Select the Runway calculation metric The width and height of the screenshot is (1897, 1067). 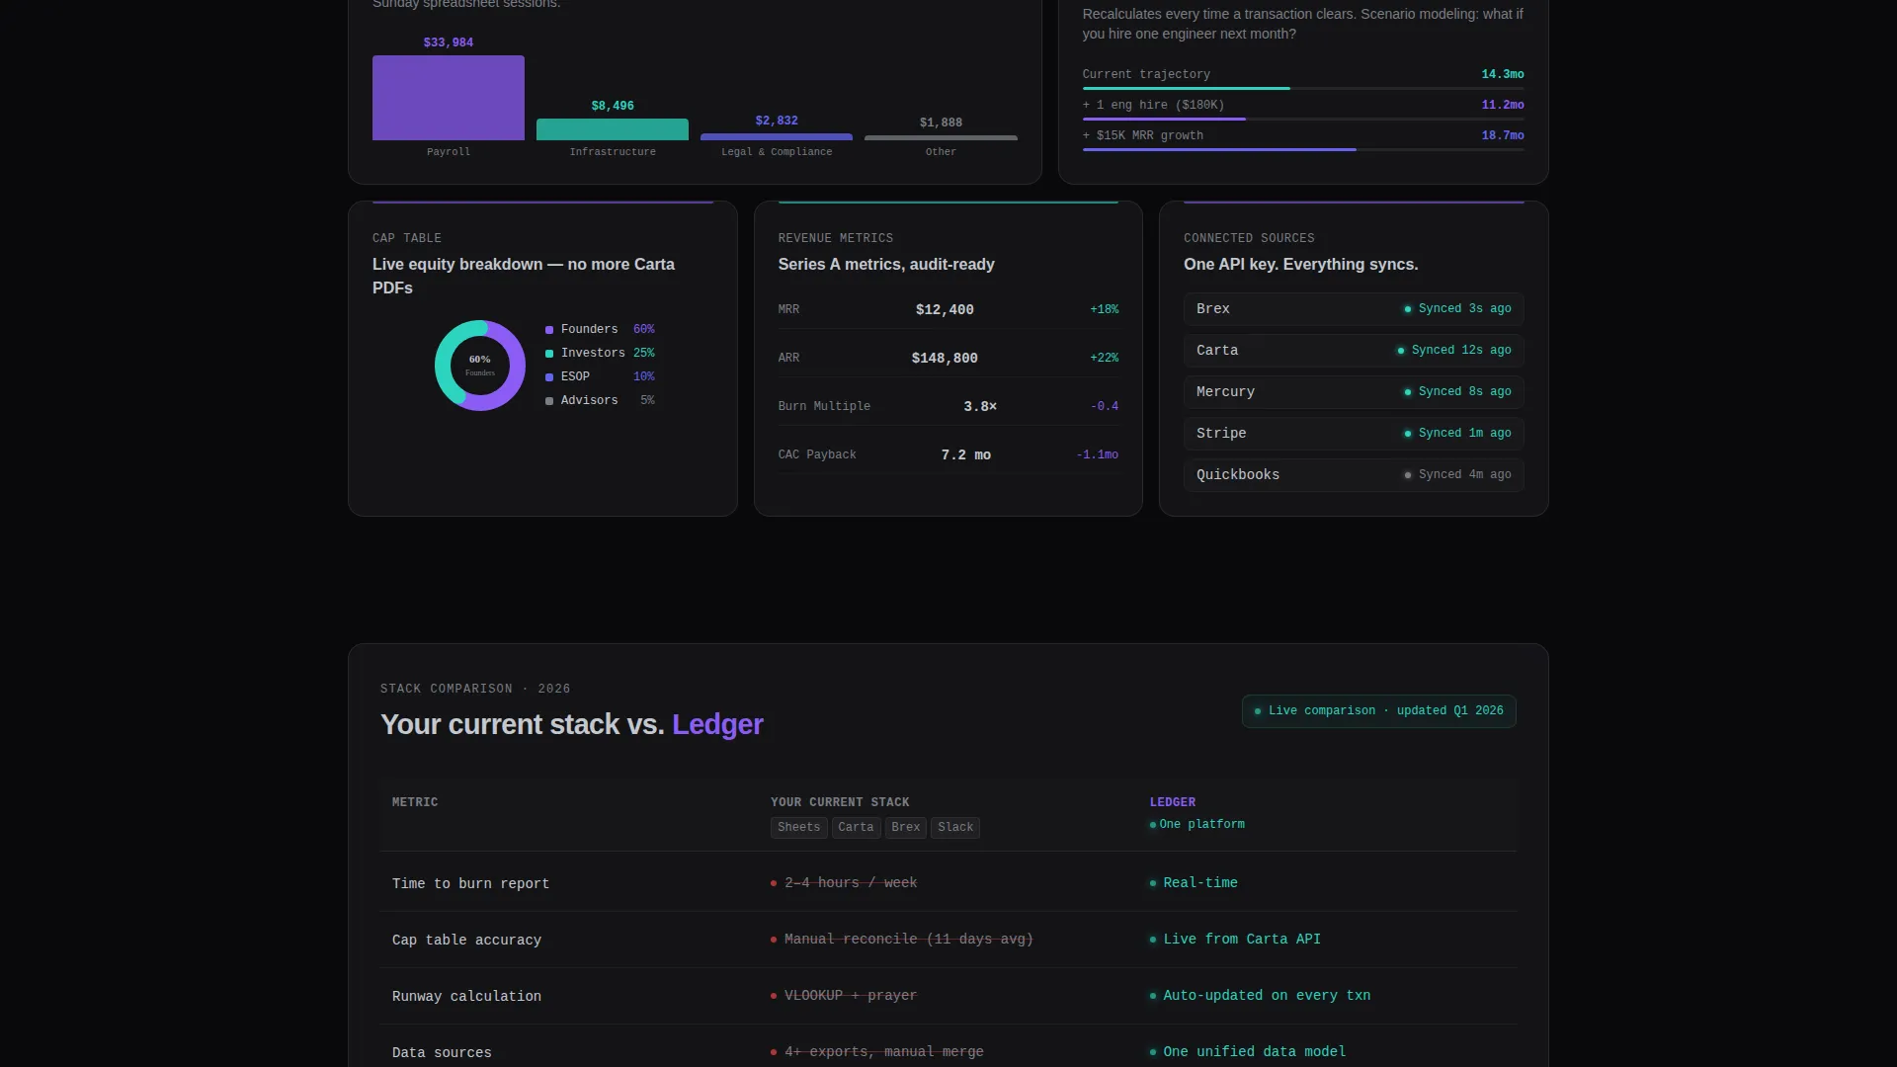tap(466, 997)
